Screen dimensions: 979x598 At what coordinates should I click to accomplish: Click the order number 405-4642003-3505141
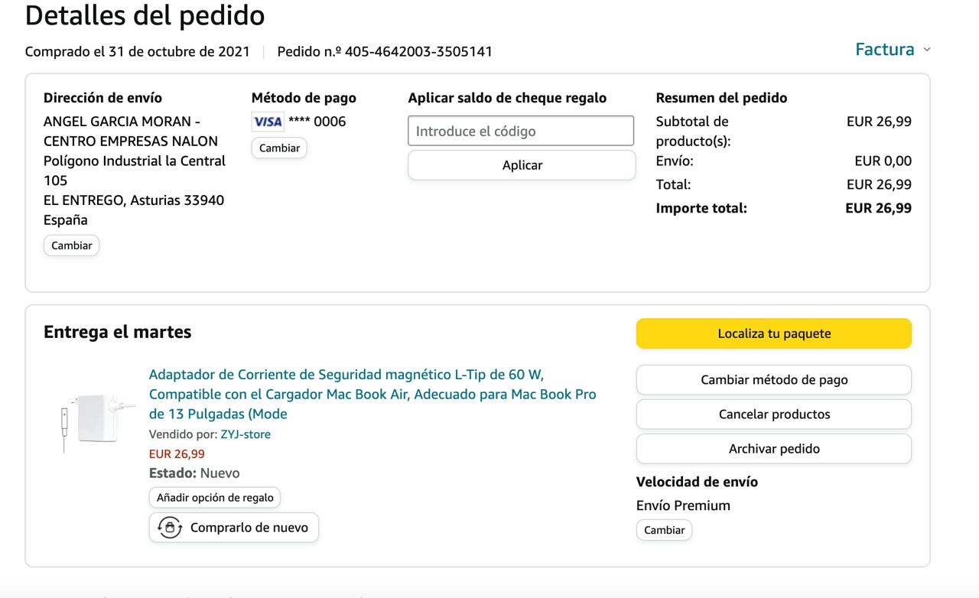pyautogui.click(x=418, y=52)
